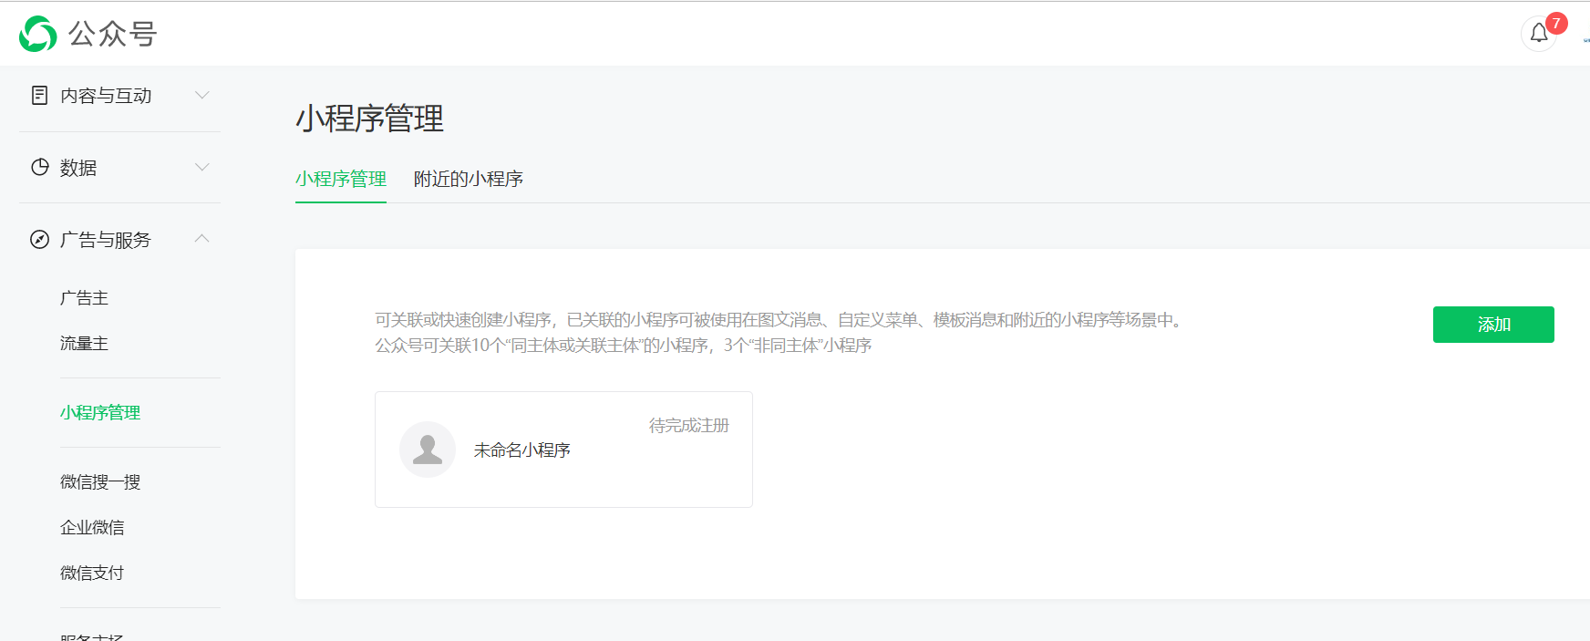Screen dimensions: 1590x641
Task: Open 微信支付 in sidebar
Action: pyautogui.click(x=92, y=574)
